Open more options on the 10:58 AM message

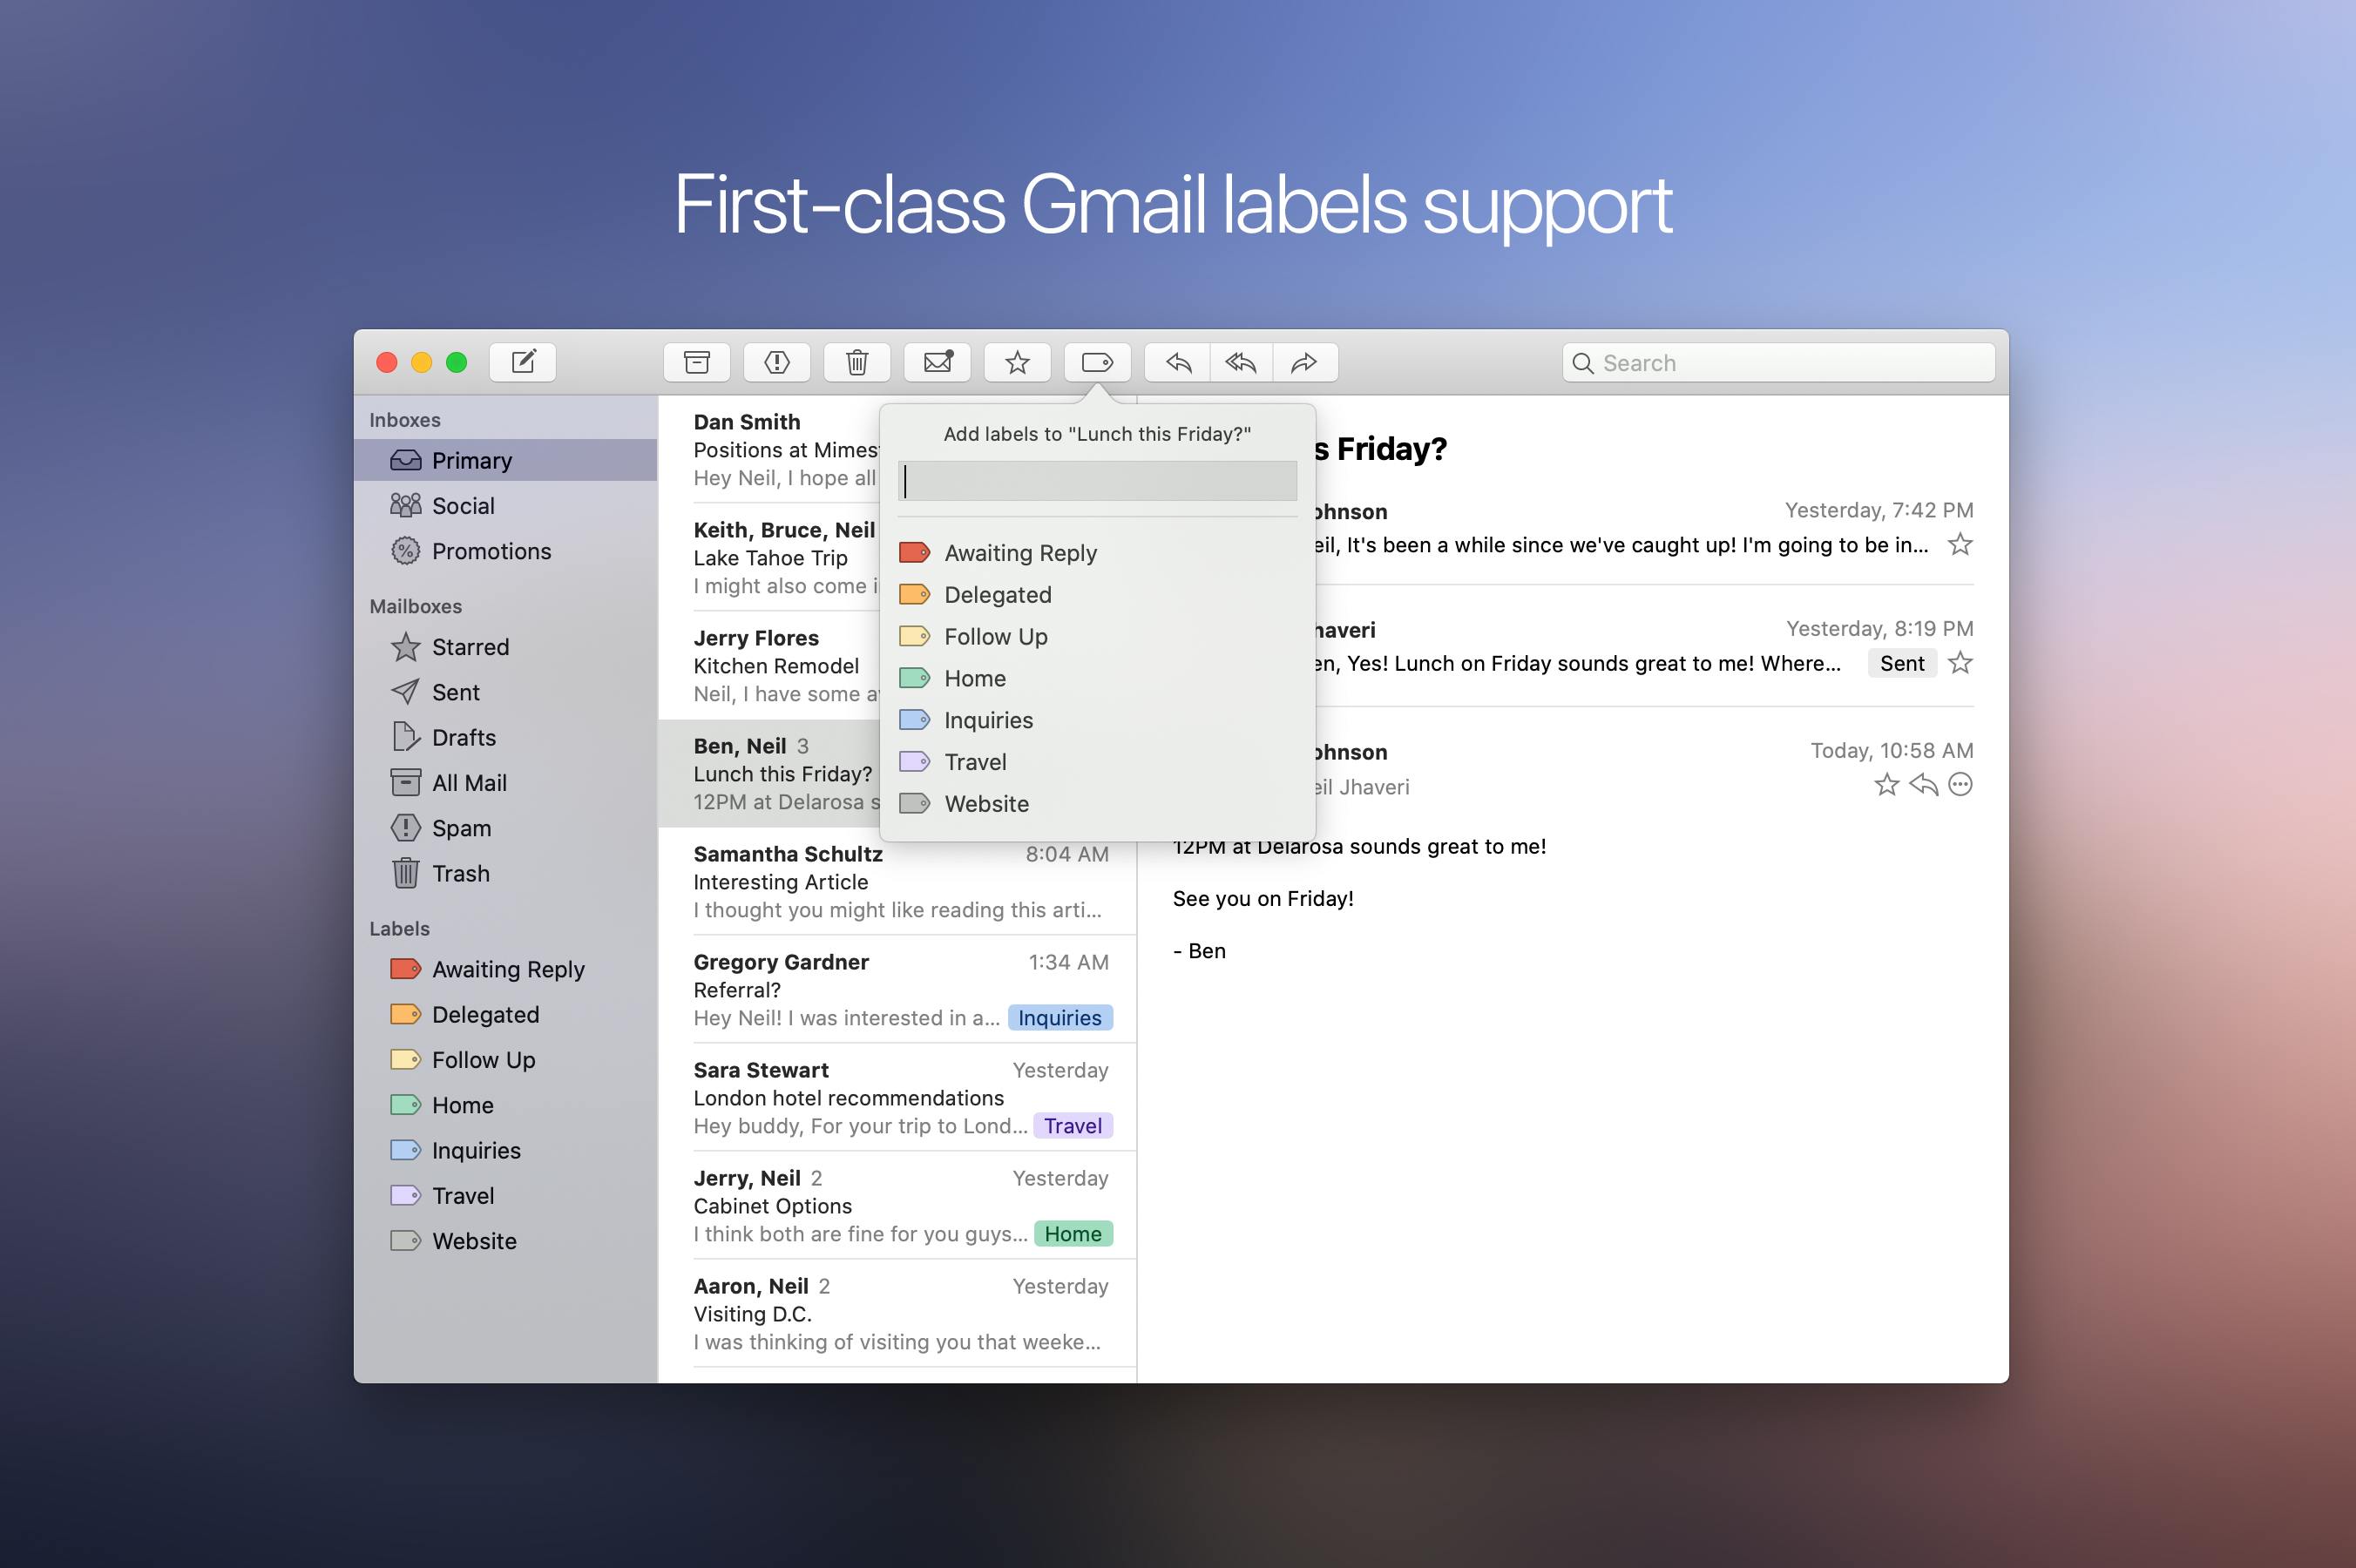(1961, 785)
